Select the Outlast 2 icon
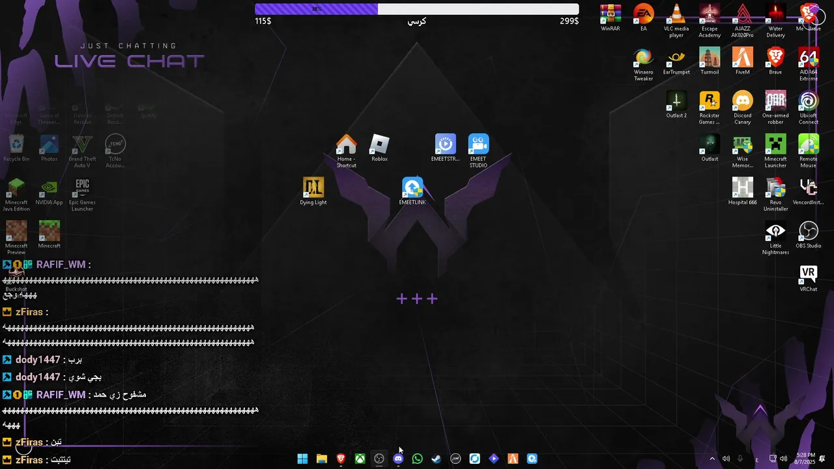 (676, 105)
